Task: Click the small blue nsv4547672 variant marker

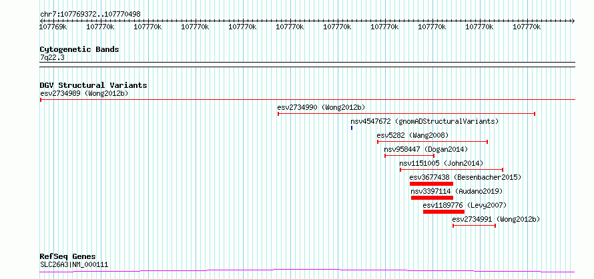Action: 352,128
